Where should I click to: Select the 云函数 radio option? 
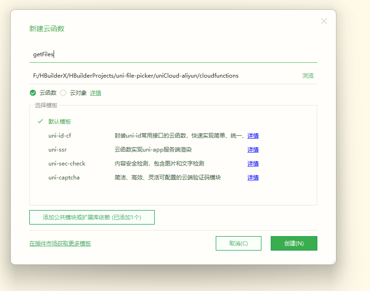(33, 93)
